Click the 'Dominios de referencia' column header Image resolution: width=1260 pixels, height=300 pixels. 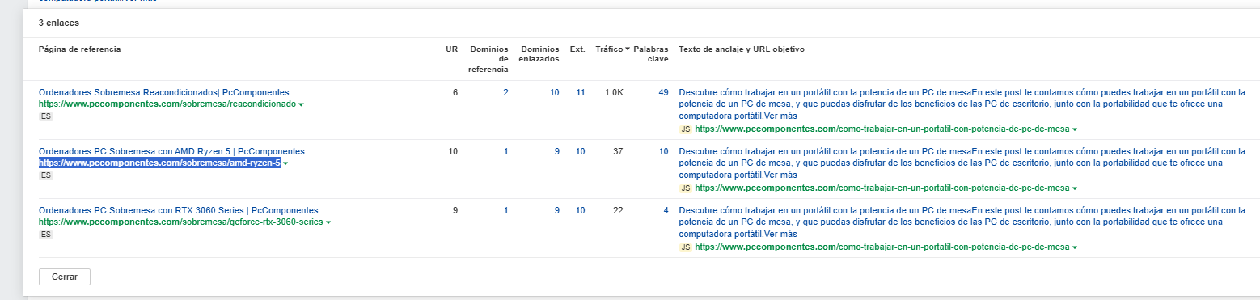pyautogui.click(x=488, y=59)
